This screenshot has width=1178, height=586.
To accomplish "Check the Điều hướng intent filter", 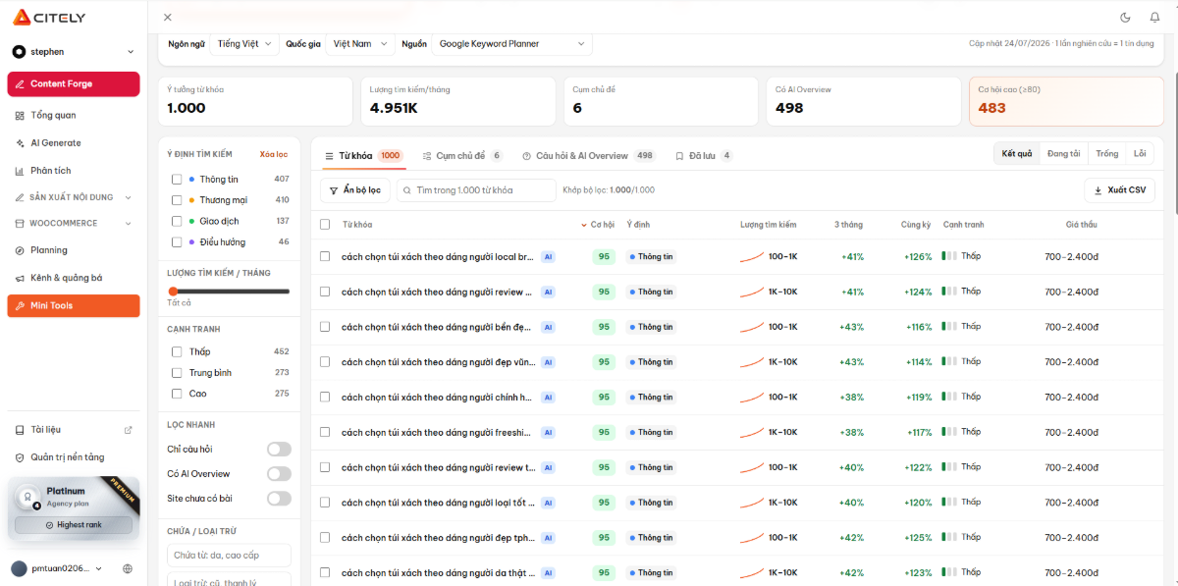I will (x=177, y=242).
